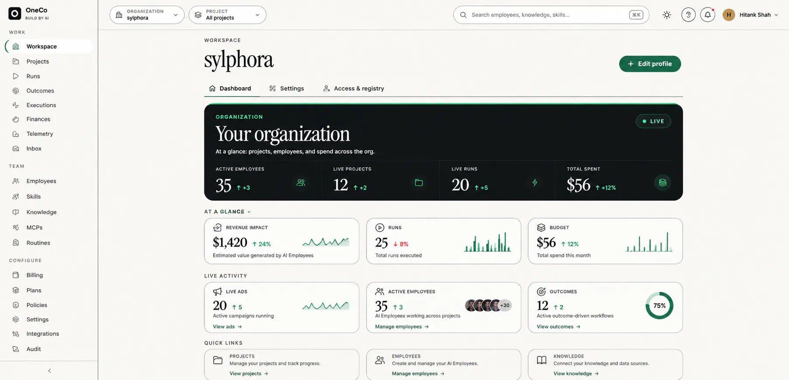Click the sidebar Settings gear icon
The width and height of the screenshot is (789, 380).
16,319
